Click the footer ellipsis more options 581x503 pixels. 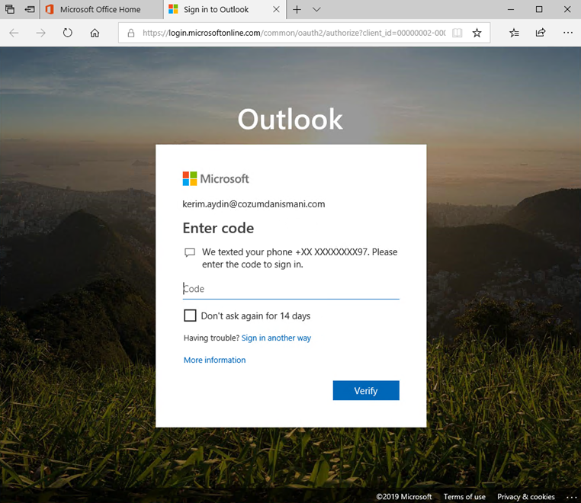tap(571, 497)
